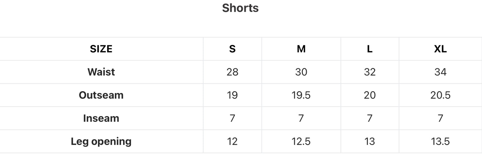This screenshot has height=159, width=482.
Task: Click waist value 28 for size S
Action: tap(232, 72)
